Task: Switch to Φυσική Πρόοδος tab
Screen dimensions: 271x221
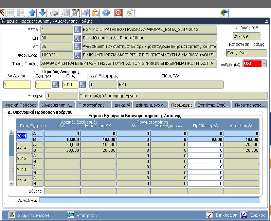Action: point(20,105)
